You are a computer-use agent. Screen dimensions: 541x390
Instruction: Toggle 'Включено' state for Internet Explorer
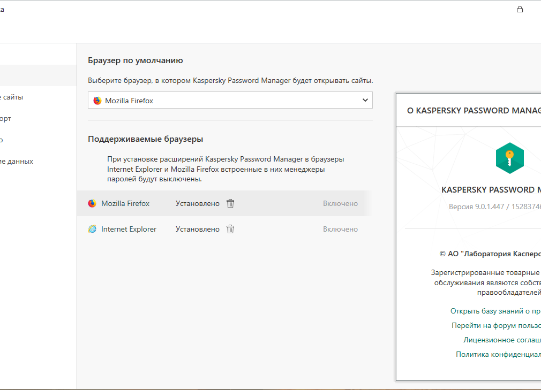[x=340, y=229]
